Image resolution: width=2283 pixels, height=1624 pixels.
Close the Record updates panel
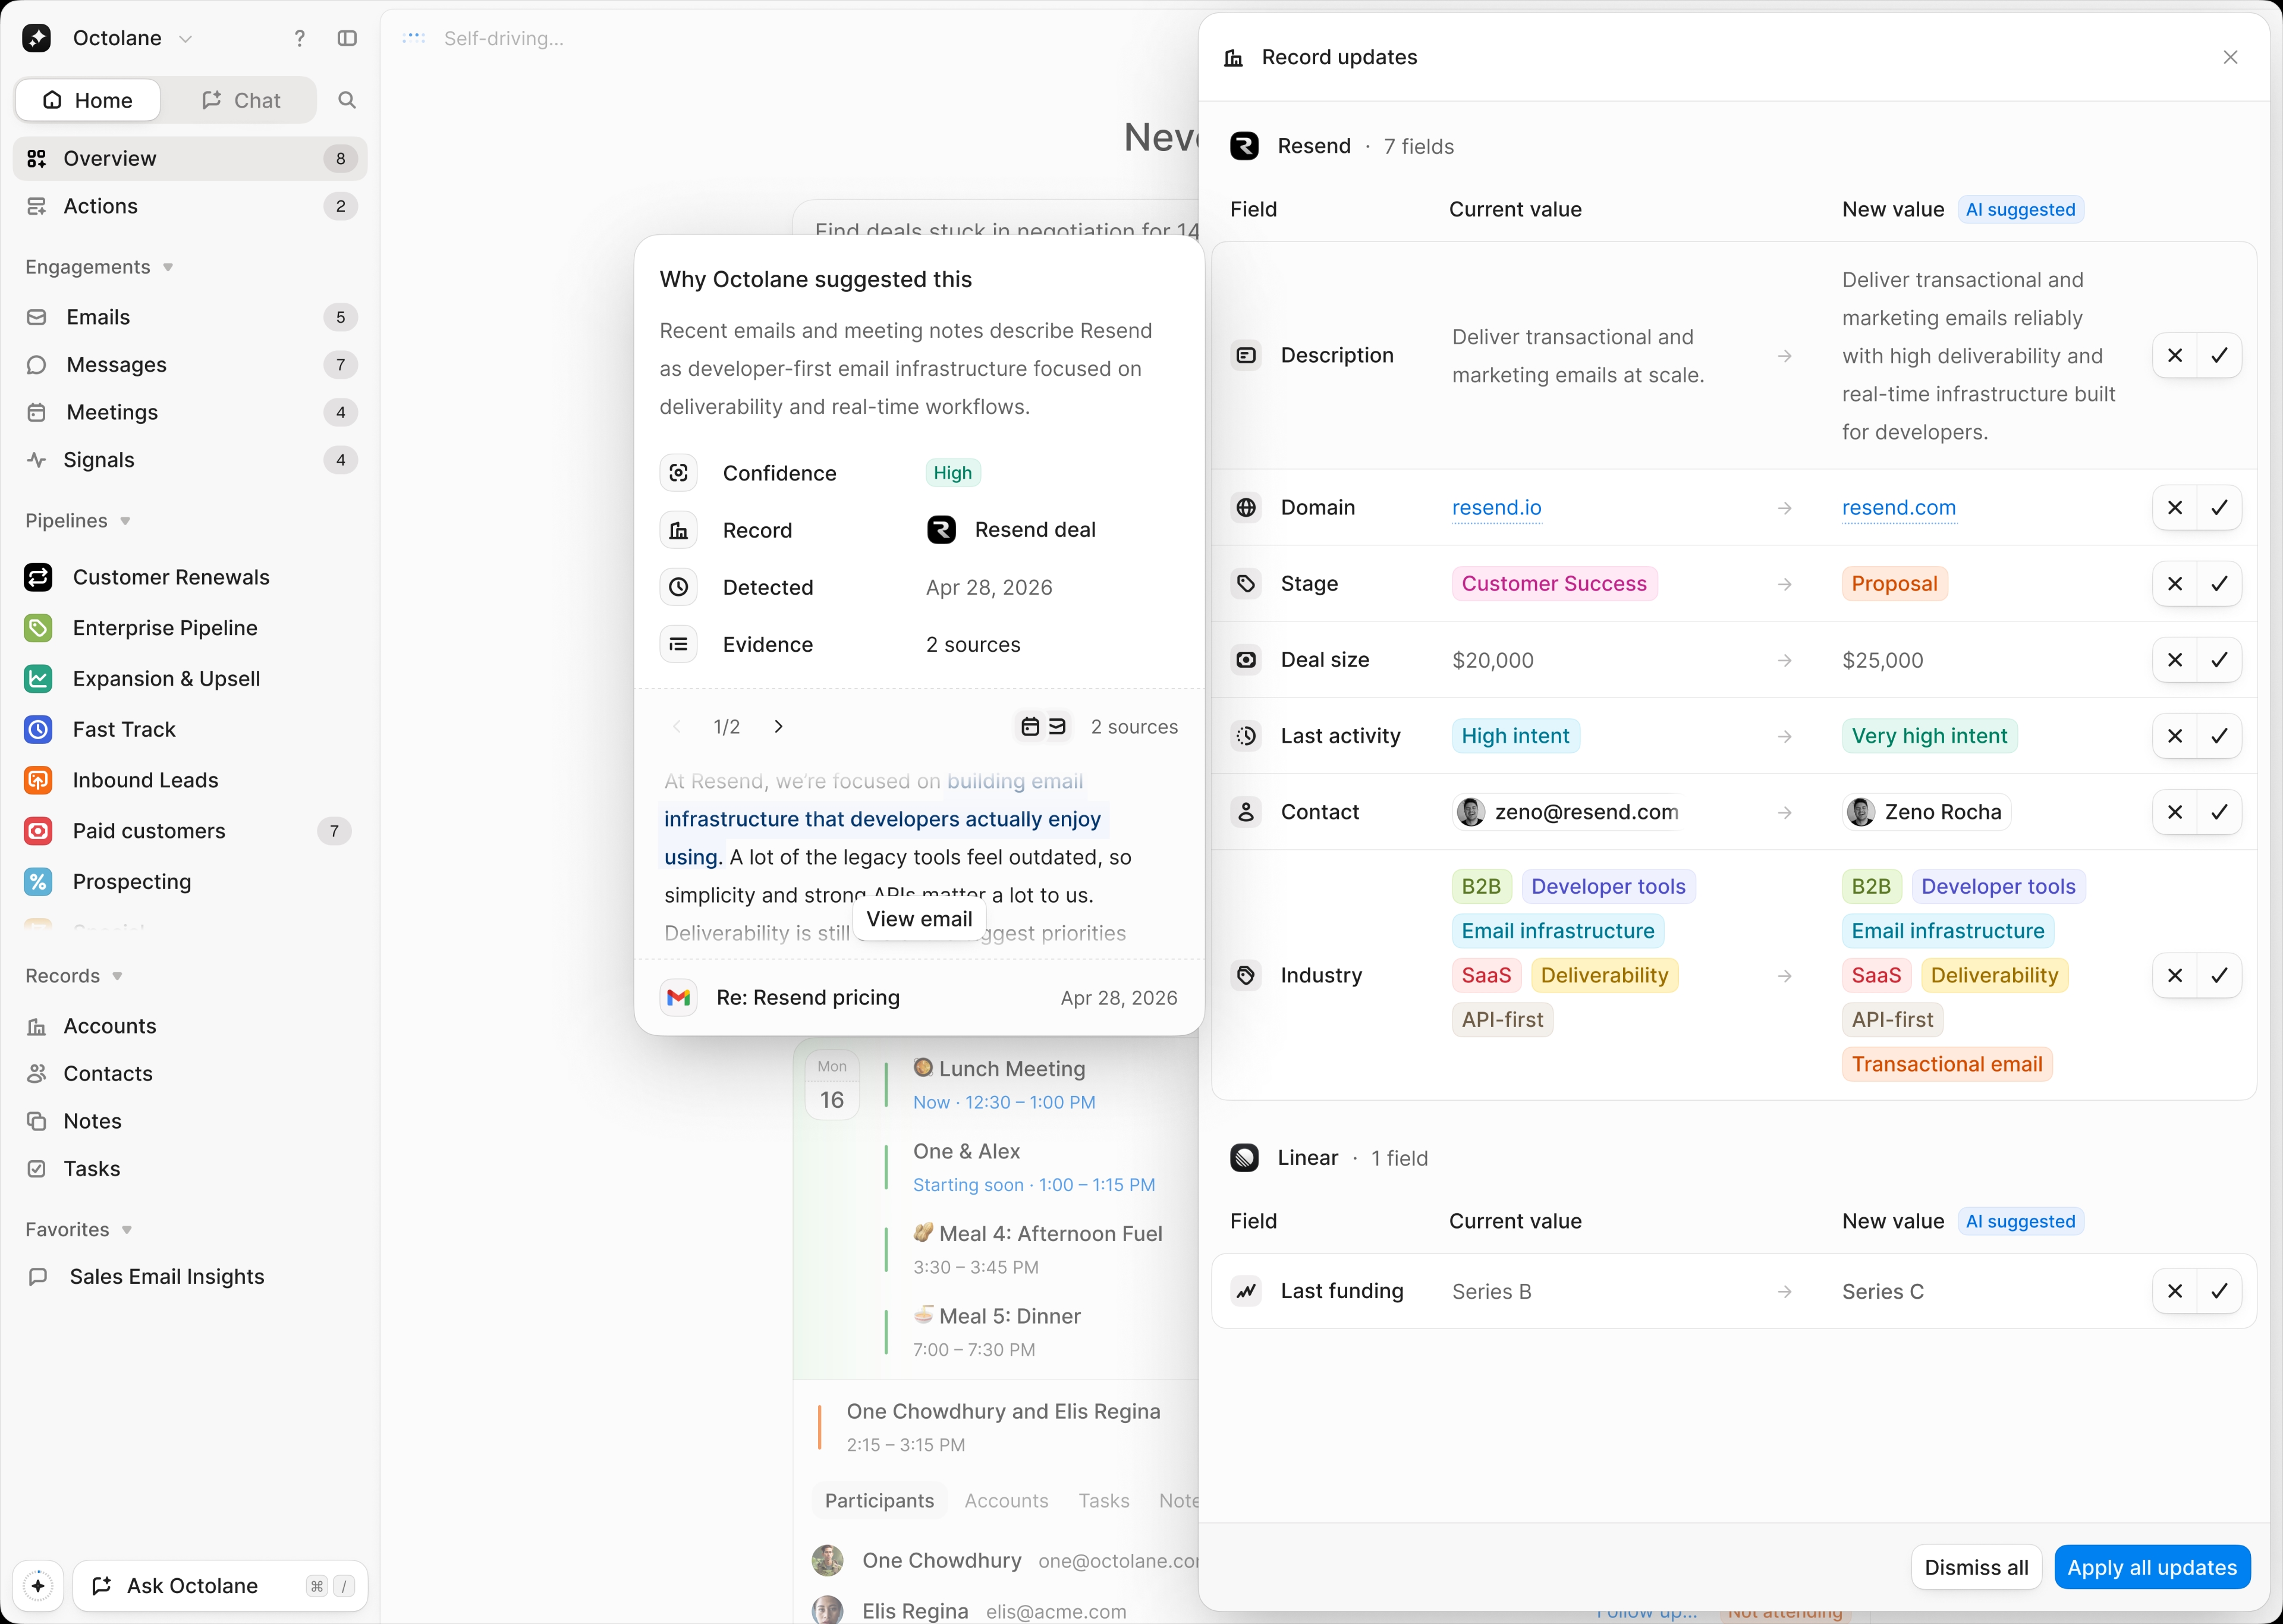coord(2231,57)
